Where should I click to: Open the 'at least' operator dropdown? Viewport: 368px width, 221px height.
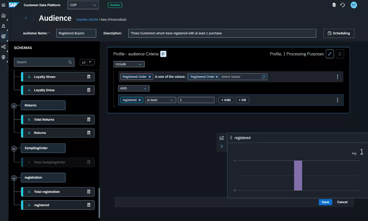tap(160, 100)
